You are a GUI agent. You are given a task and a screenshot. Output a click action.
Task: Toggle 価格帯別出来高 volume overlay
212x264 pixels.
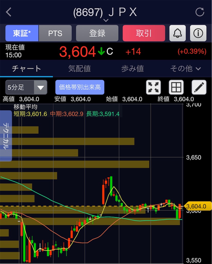[x=80, y=87]
